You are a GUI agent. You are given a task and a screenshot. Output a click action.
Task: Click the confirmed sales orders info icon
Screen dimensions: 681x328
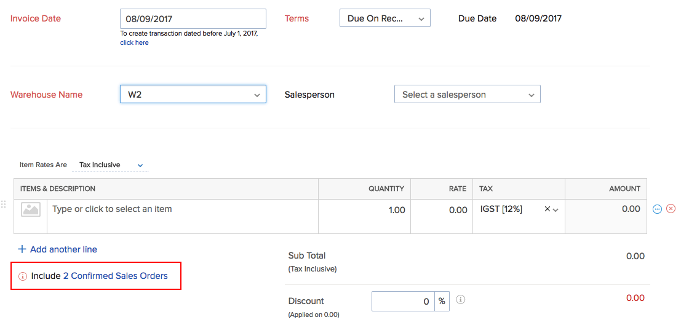pyautogui.click(x=23, y=276)
